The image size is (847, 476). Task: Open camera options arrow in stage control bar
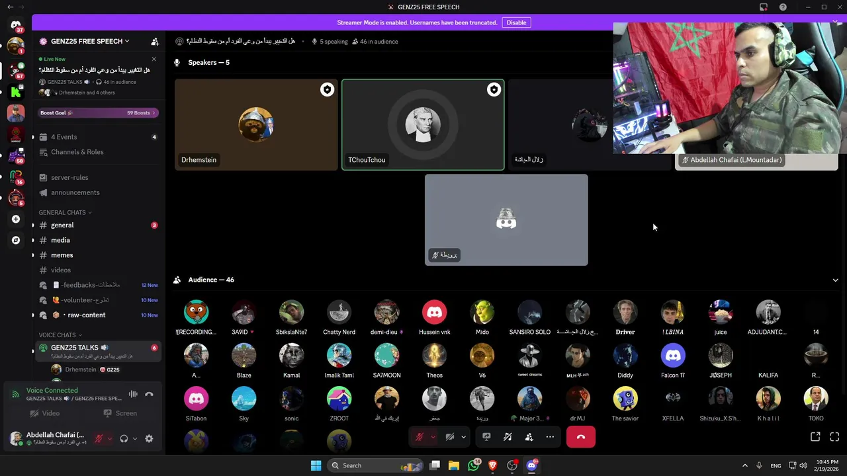(463, 437)
